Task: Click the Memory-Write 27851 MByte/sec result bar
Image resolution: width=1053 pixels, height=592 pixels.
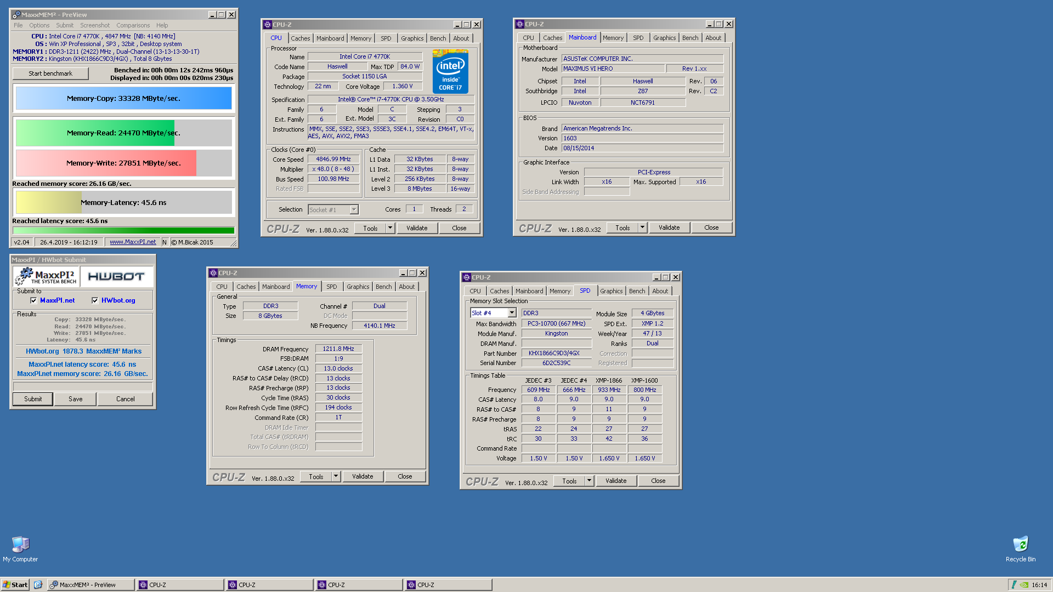Action: pos(123,163)
